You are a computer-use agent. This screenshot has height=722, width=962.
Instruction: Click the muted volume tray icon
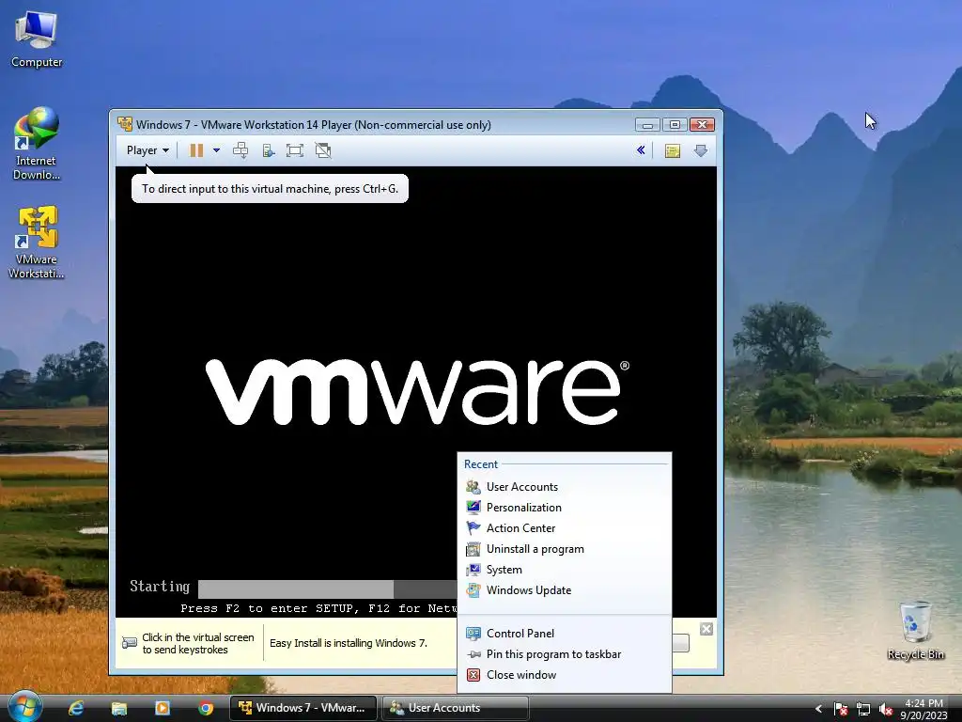point(885,709)
